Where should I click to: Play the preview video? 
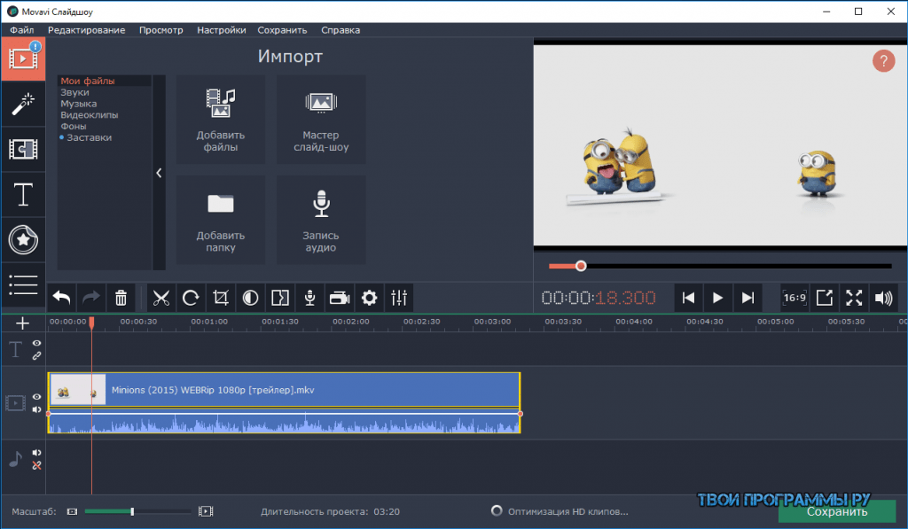(x=717, y=298)
